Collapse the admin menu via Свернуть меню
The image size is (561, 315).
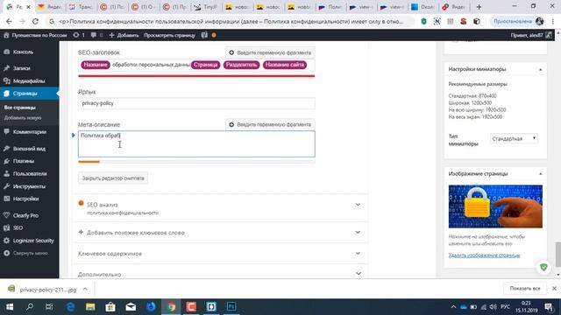(x=29, y=253)
